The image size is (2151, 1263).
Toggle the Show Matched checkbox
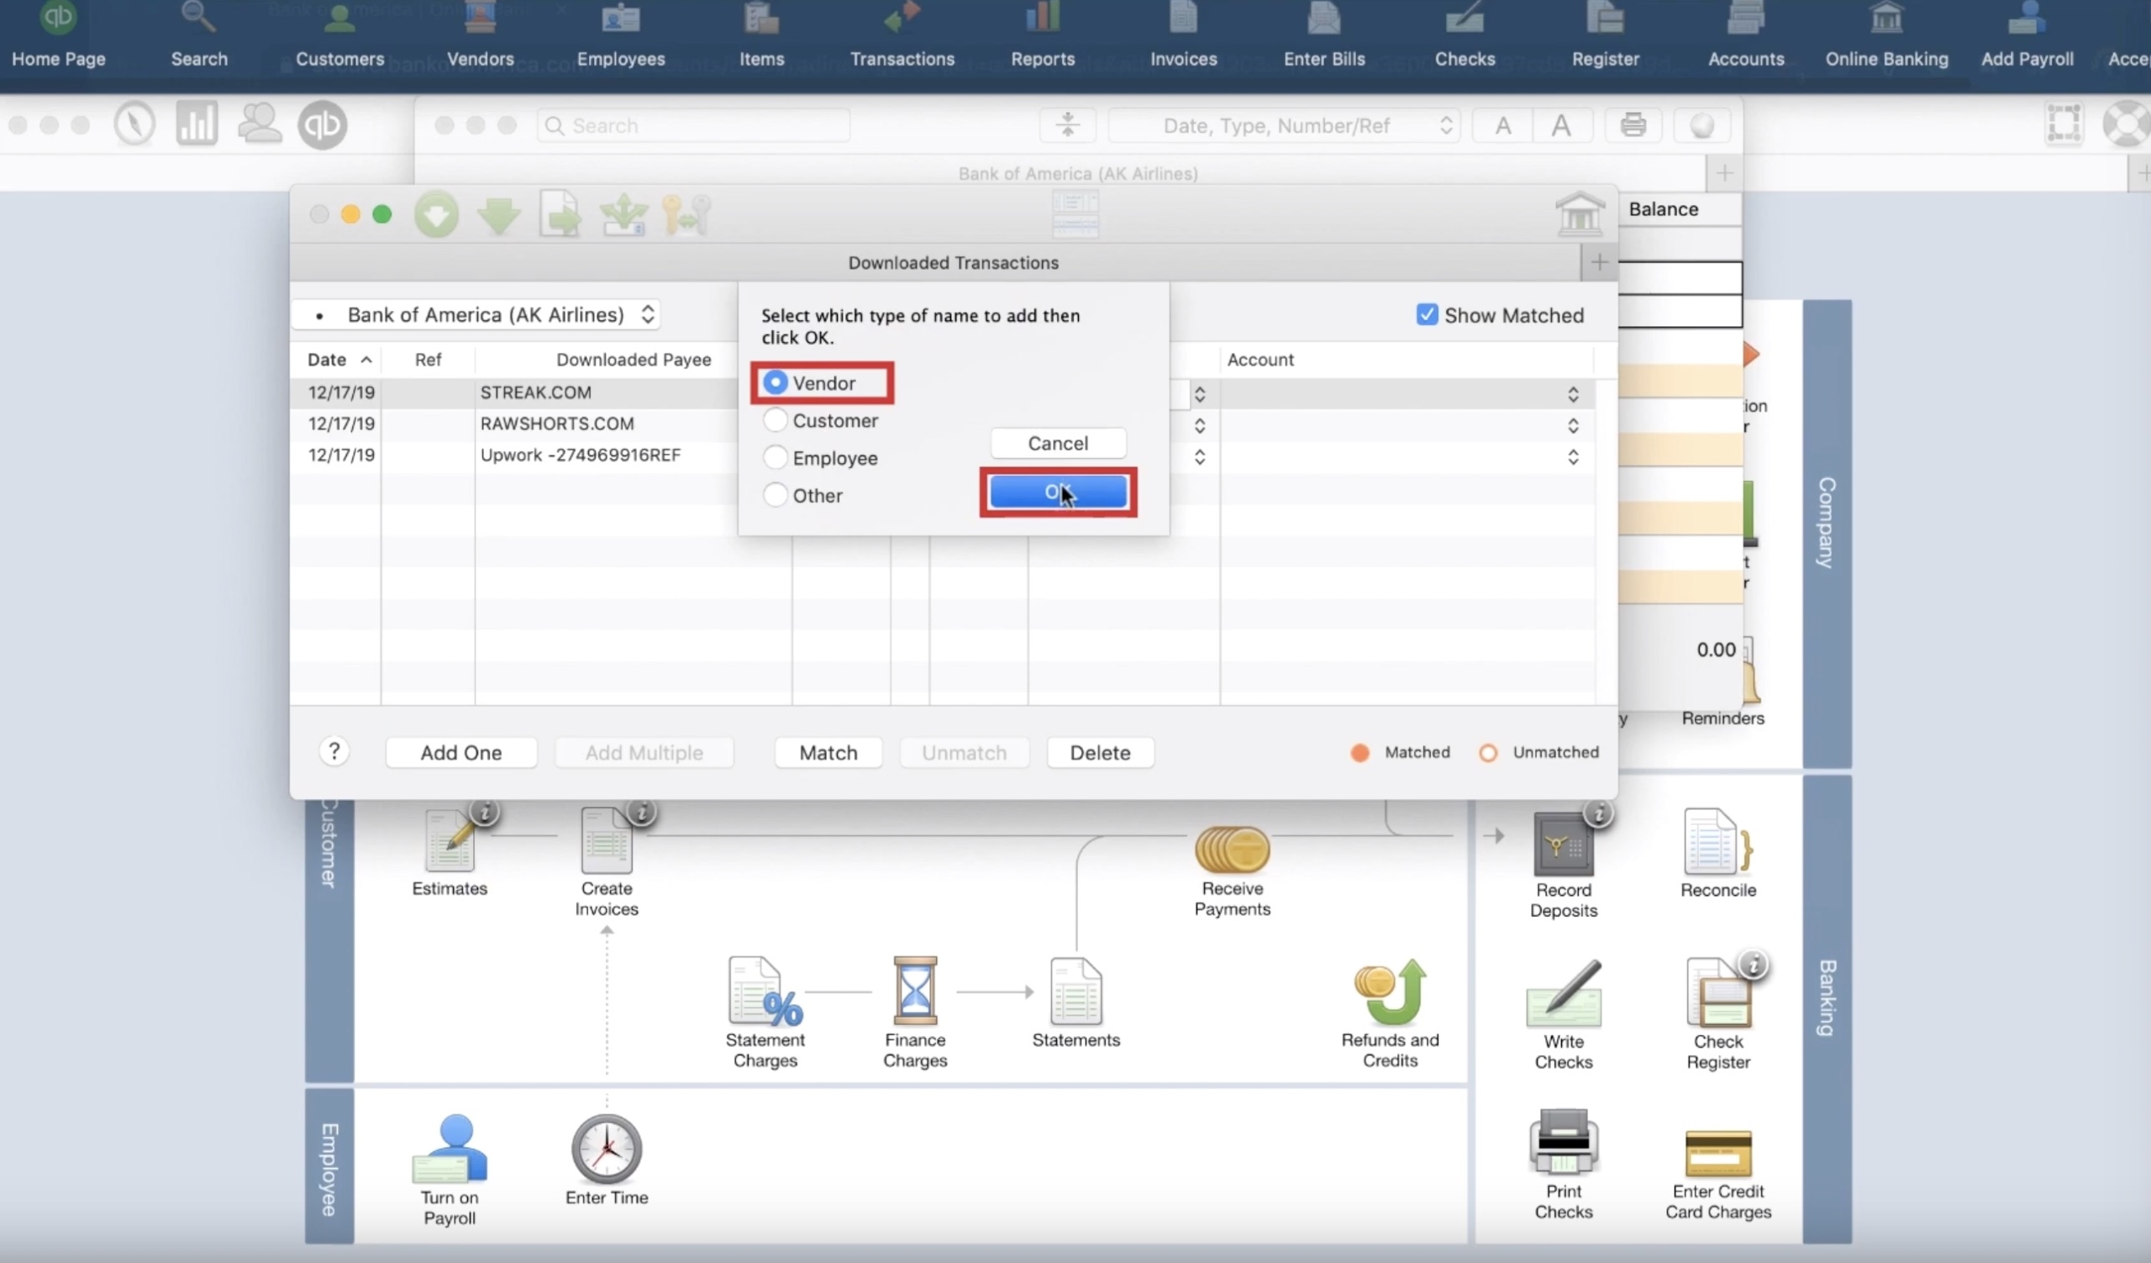coord(1427,315)
